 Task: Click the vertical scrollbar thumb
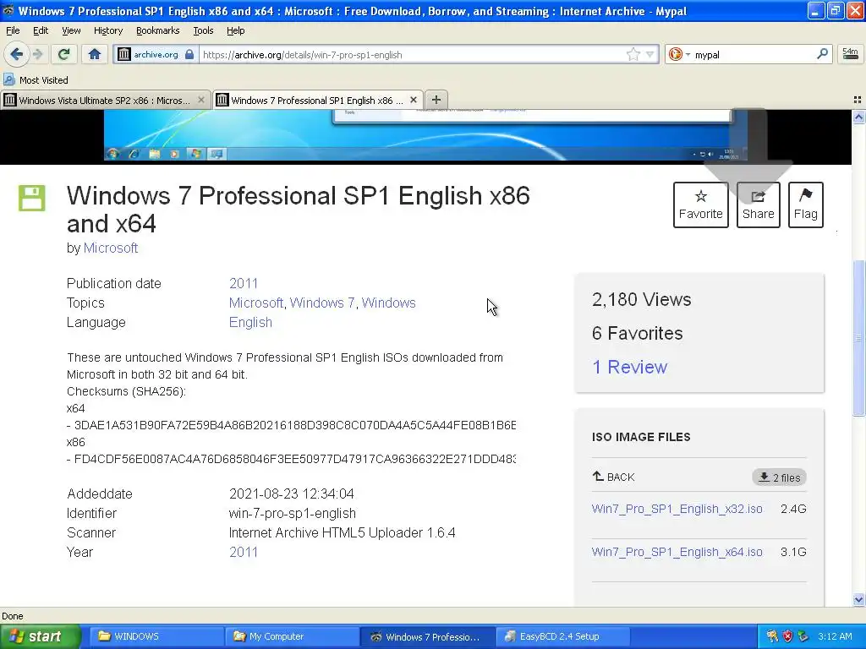(858, 338)
